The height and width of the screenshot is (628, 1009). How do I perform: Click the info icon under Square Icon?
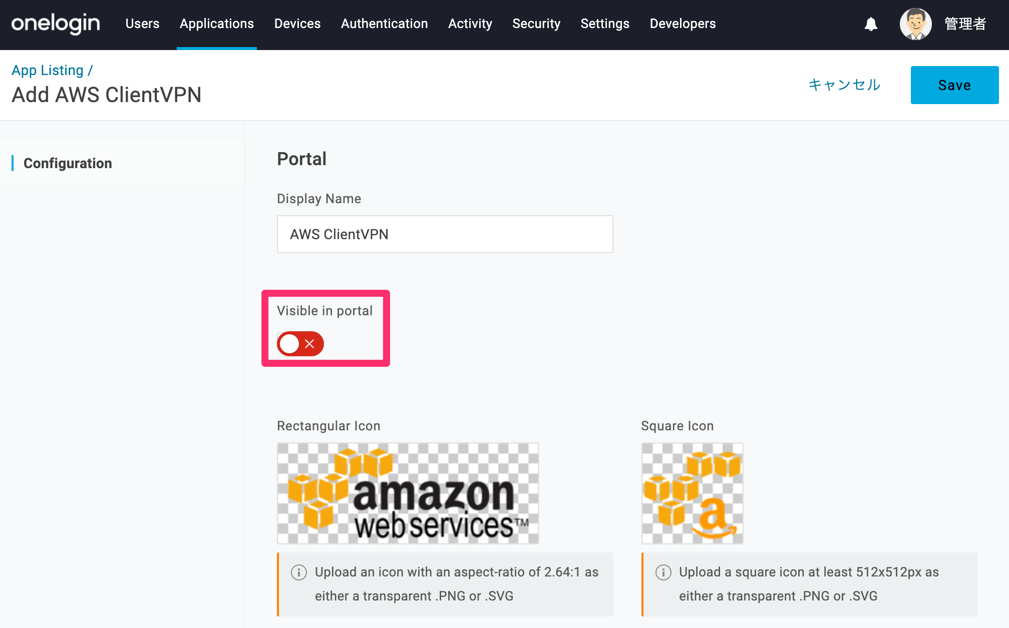(663, 572)
